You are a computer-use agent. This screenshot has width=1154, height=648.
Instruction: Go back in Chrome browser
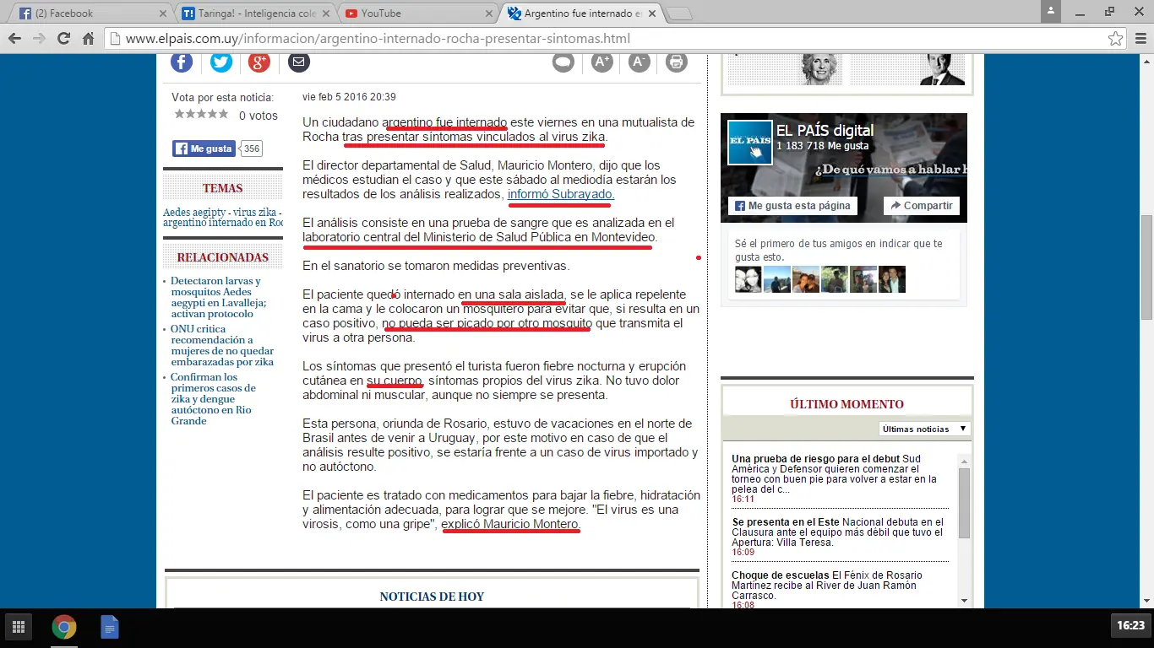[x=14, y=39]
